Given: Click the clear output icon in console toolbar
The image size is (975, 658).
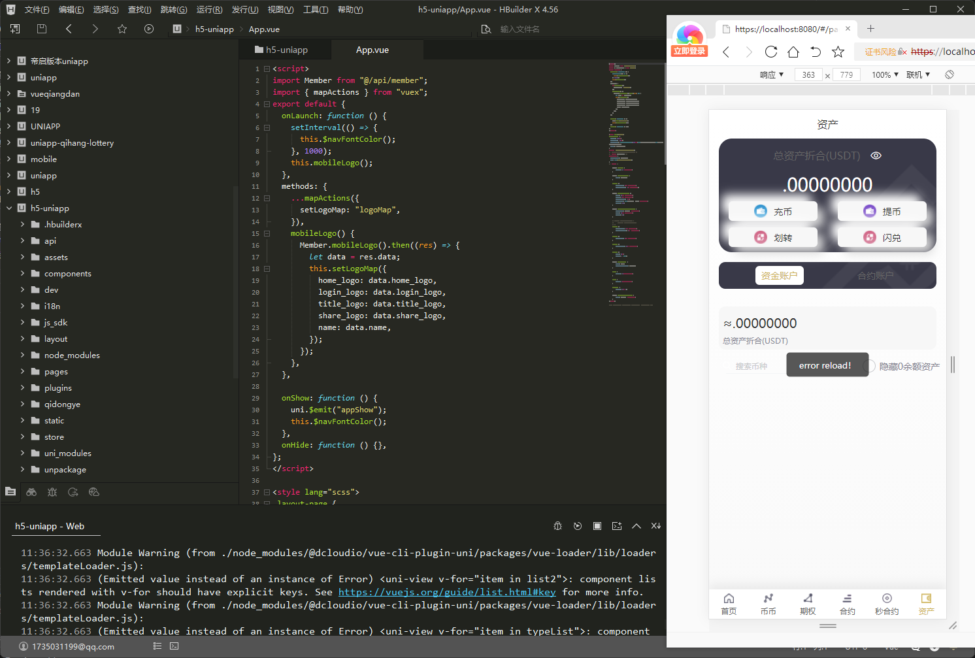Looking at the screenshot, I should click(617, 526).
